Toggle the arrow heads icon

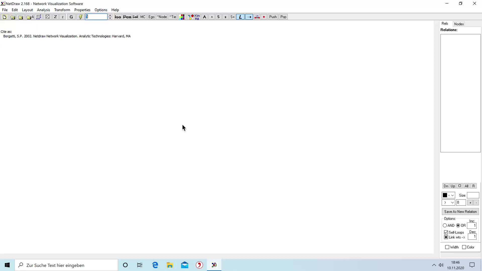(249, 17)
